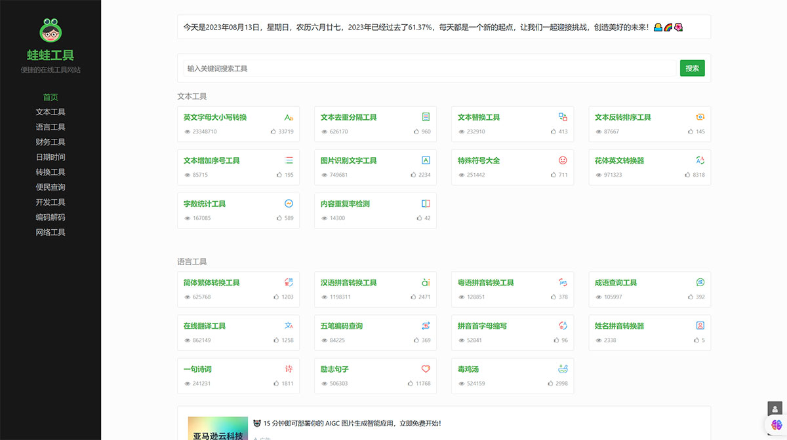Image resolution: width=787 pixels, height=440 pixels.
Task: Open 首页 in the sidebar
Action: [50, 97]
